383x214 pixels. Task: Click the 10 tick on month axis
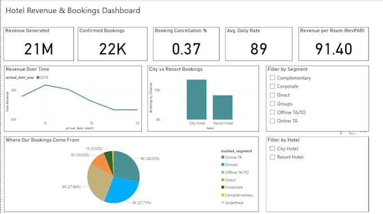pyautogui.click(x=91, y=123)
